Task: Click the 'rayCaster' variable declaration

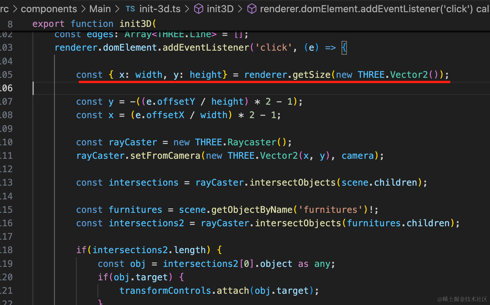Action: coord(133,142)
